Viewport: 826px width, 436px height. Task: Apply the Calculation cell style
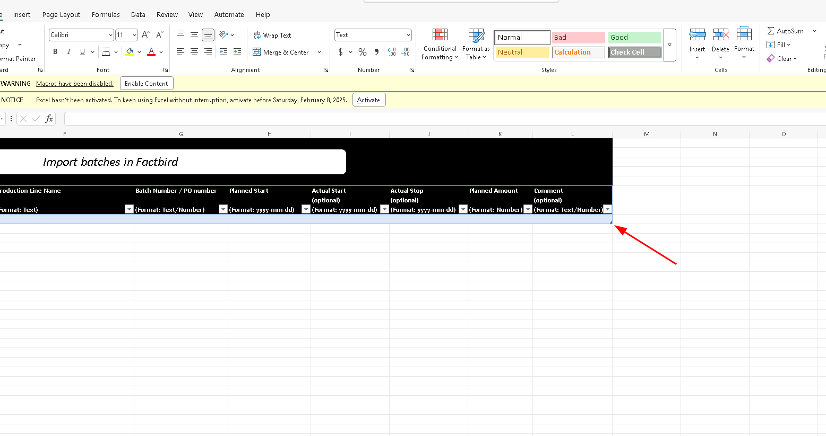(578, 52)
